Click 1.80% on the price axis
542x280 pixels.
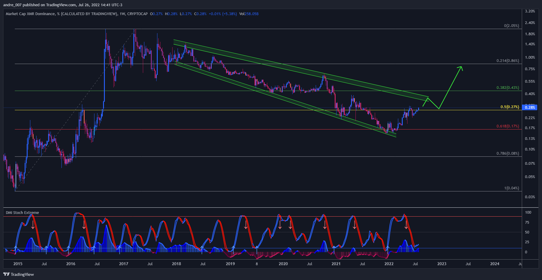[x=530, y=34]
